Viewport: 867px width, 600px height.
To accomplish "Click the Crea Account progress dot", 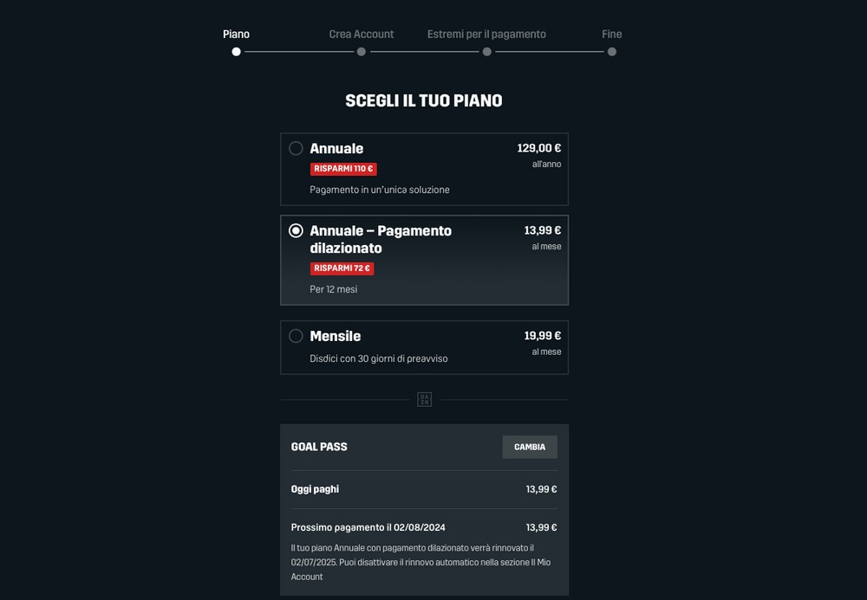I will pos(362,52).
